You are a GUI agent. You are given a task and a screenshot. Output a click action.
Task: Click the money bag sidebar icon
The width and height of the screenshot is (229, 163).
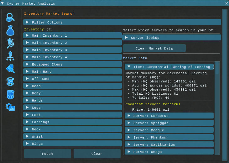pyautogui.click(x=10, y=30)
